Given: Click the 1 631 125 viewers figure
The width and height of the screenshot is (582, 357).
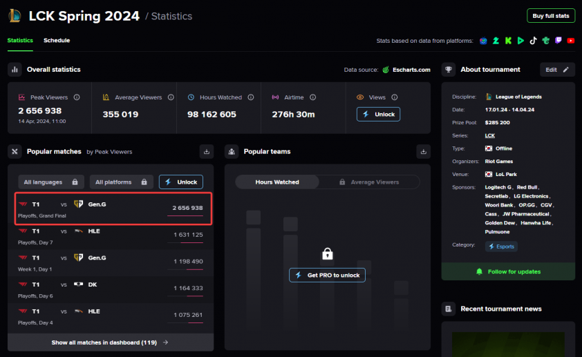Looking at the screenshot, I should pos(188,235).
